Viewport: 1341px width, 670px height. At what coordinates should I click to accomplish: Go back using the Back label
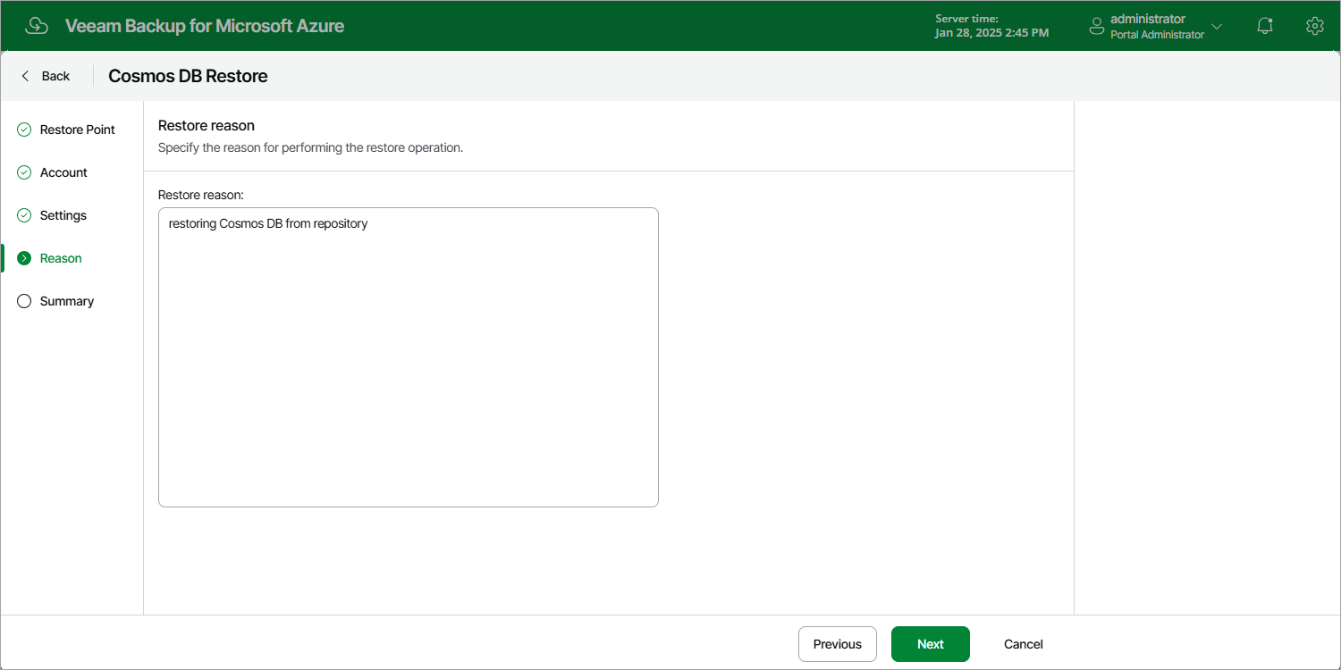[x=55, y=76]
